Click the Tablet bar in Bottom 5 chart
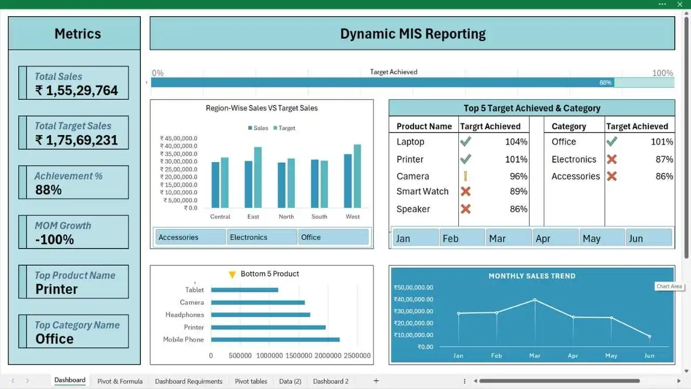 point(245,290)
